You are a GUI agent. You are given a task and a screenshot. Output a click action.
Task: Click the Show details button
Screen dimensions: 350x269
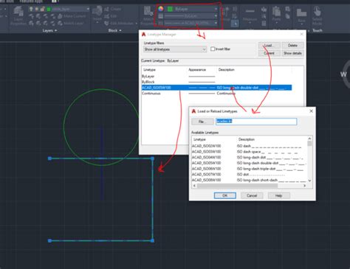292,53
